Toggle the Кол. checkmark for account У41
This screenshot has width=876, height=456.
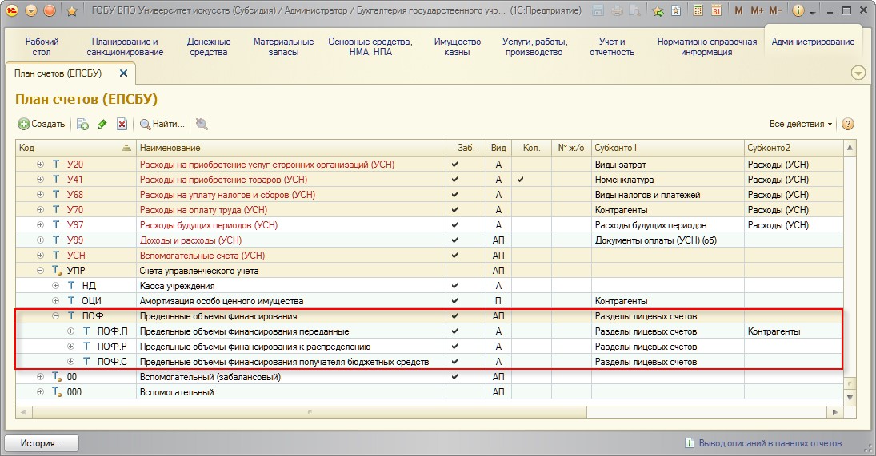520,180
